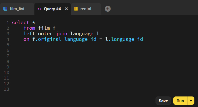Image resolution: width=198 pixels, height=107 pixels.
Task: Click 'f.original_language_id' in the on clause
Action: 64,39
